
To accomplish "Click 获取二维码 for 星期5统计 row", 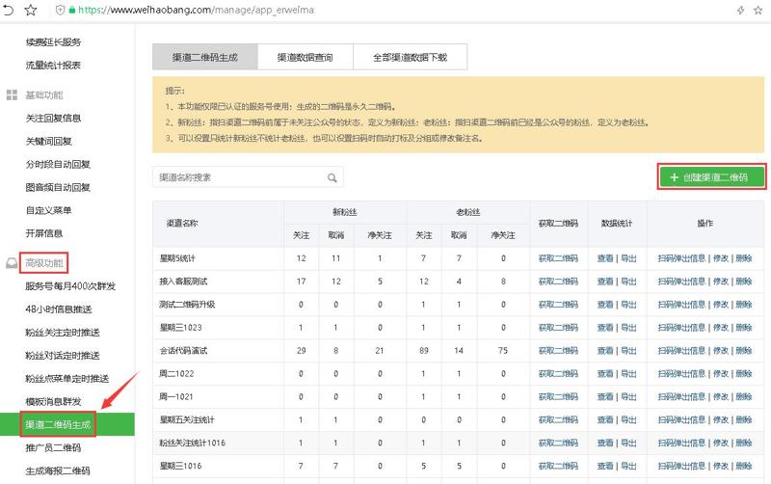I will click(x=557, y=258).
